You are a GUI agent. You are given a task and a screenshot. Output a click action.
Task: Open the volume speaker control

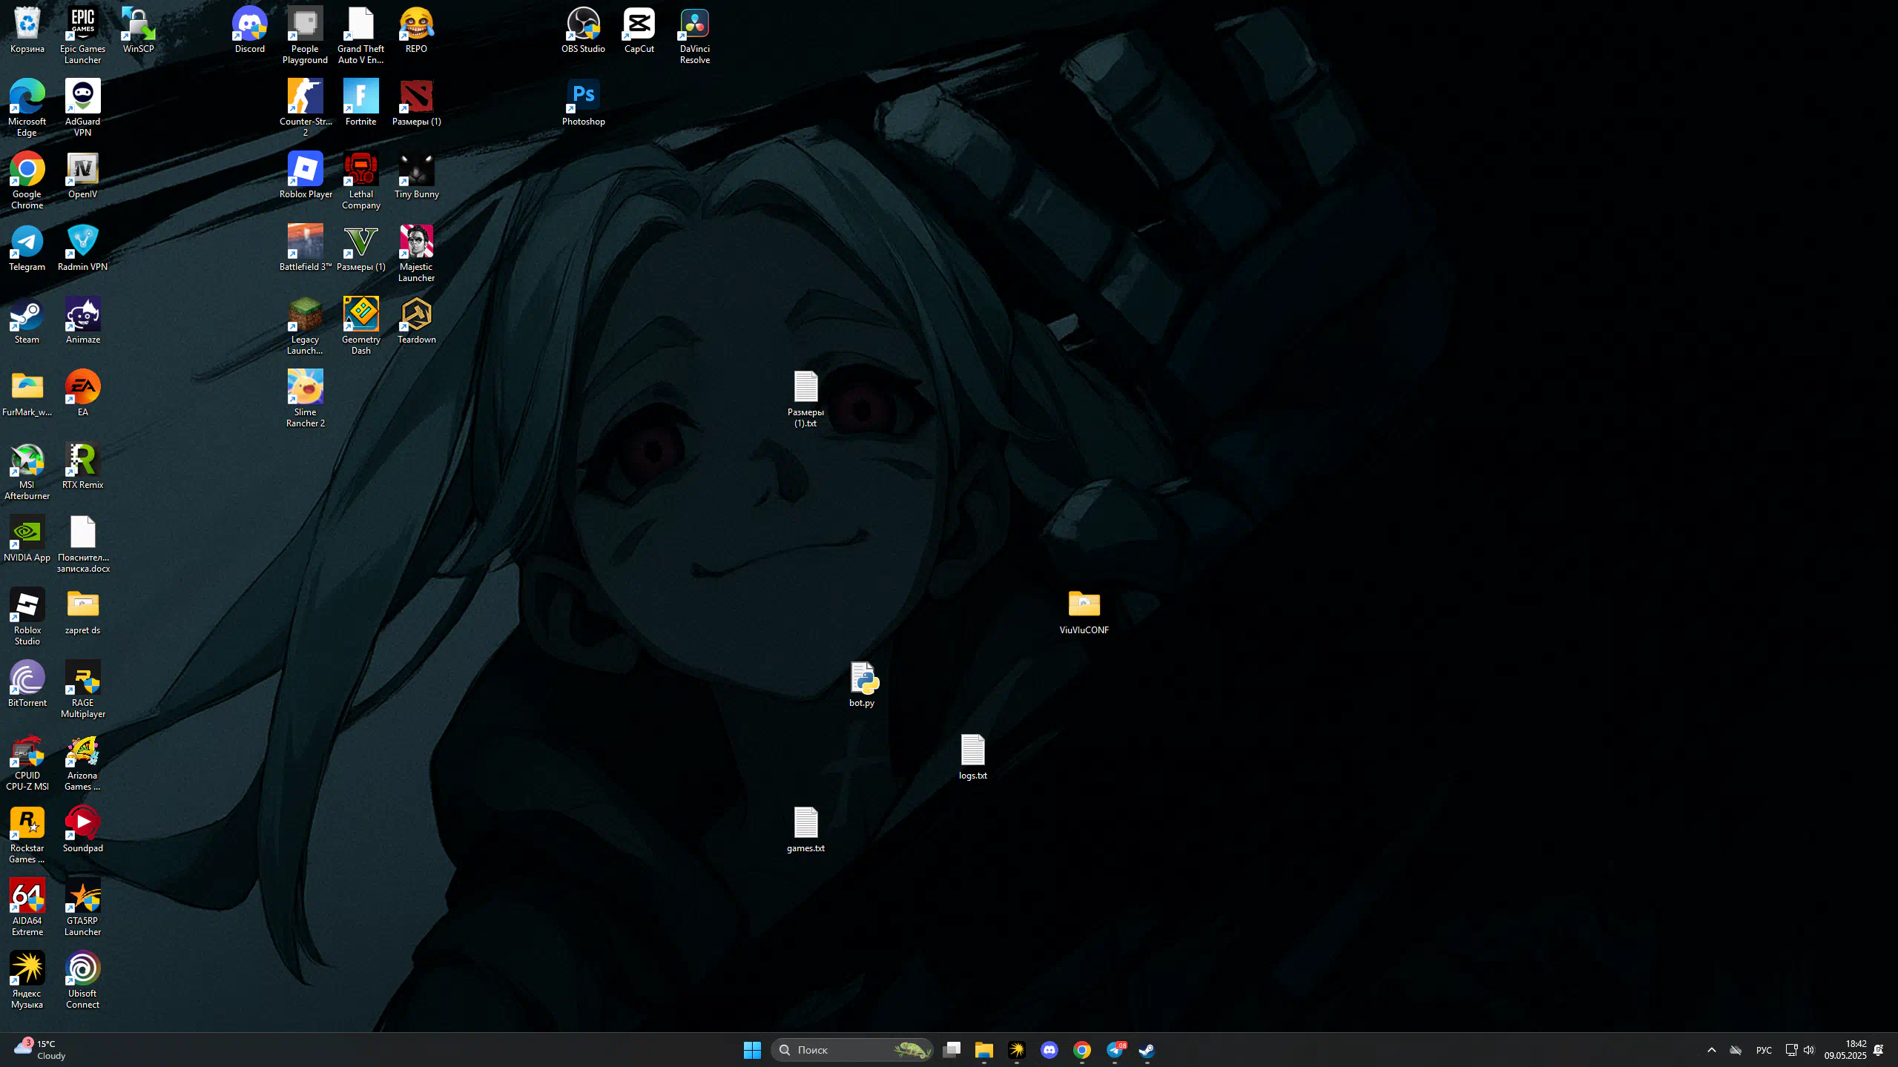coord(1808,1050)
